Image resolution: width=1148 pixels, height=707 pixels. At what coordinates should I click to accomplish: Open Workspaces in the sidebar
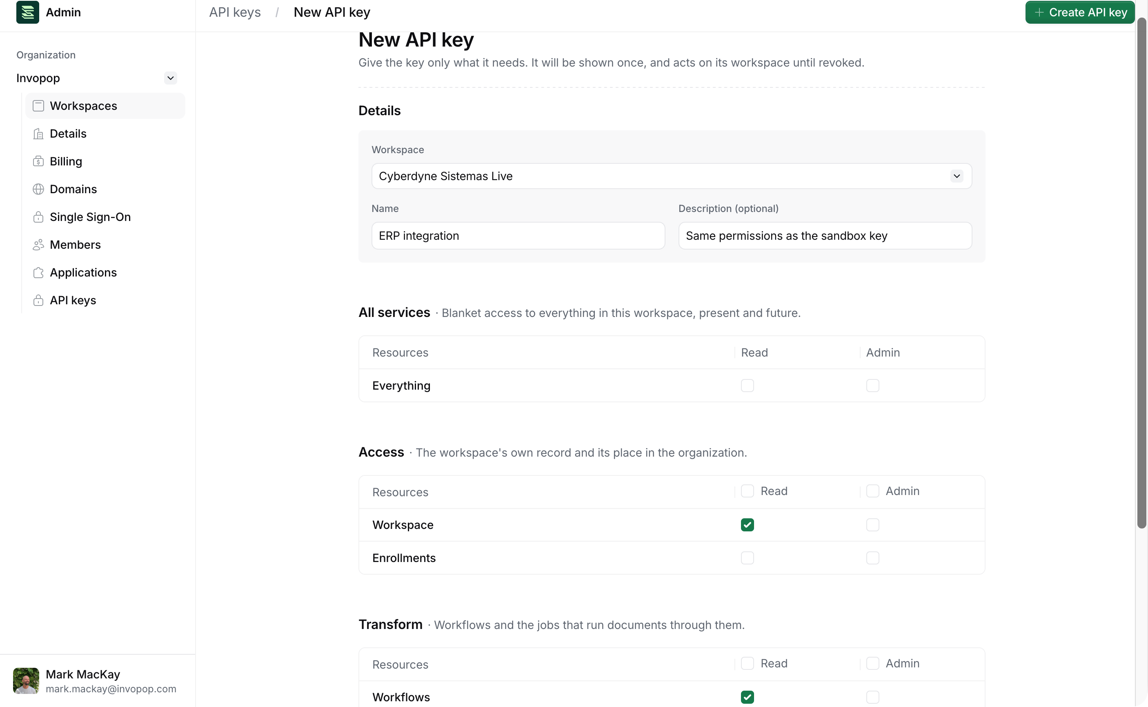click(105, 106)
